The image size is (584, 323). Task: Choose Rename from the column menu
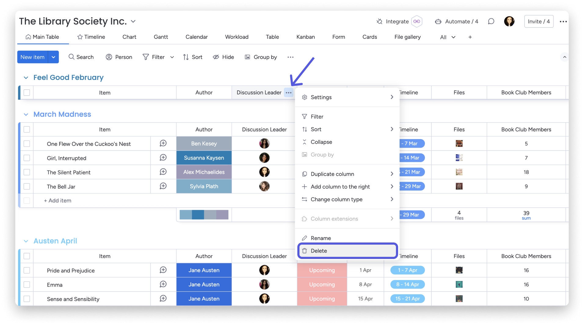[x=347, y=238]
